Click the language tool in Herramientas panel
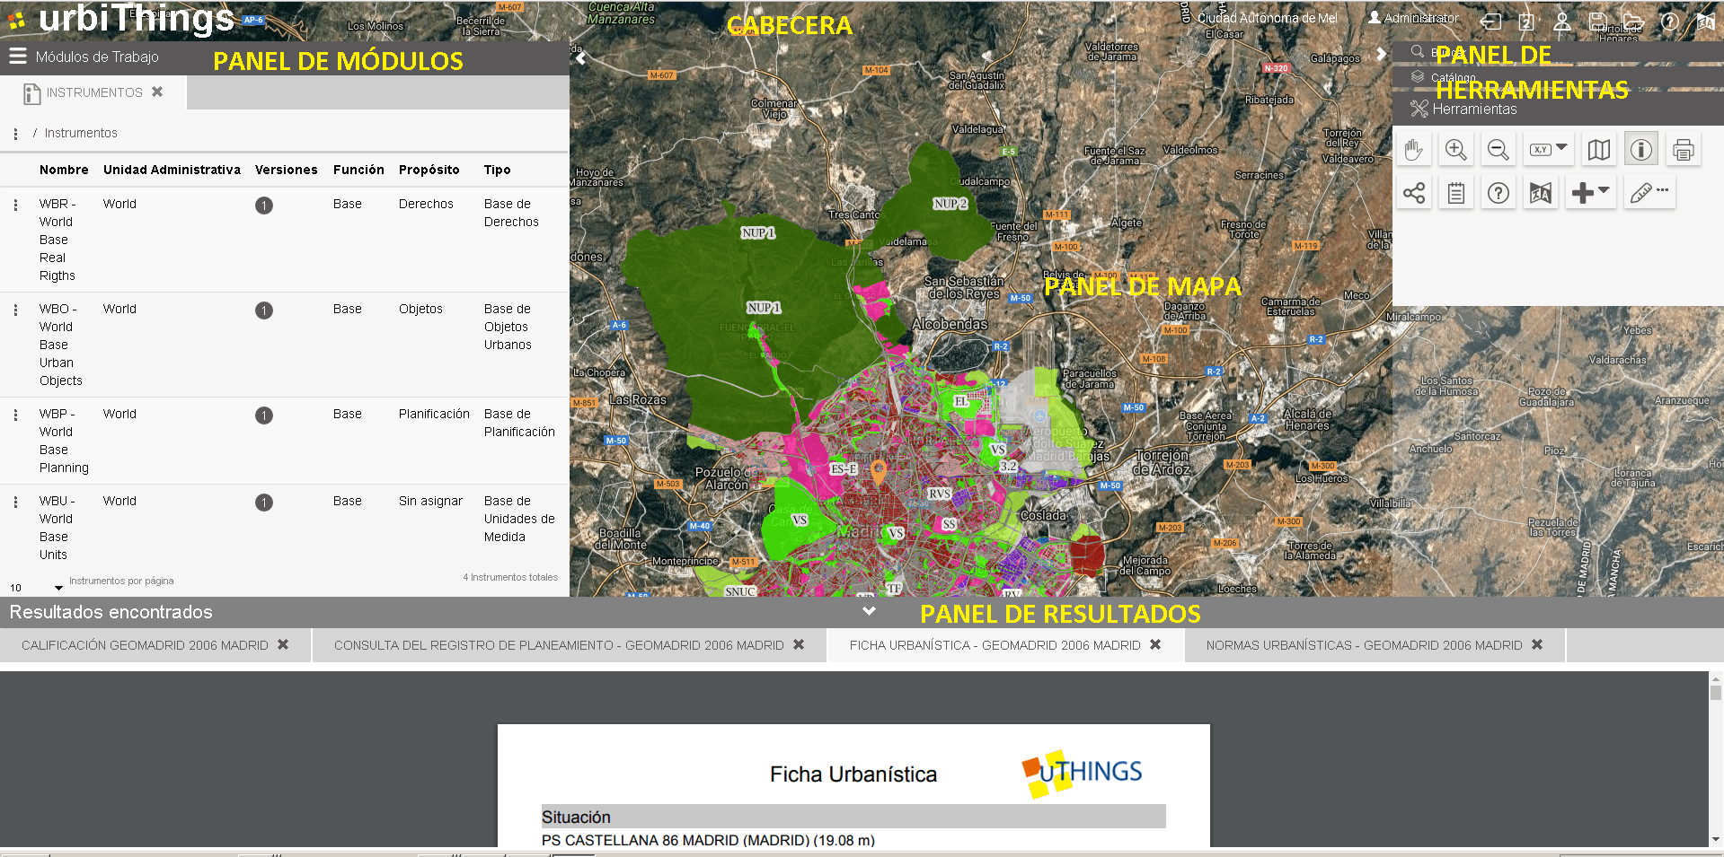1724x857 pixels. click(x=1541, y=193)
